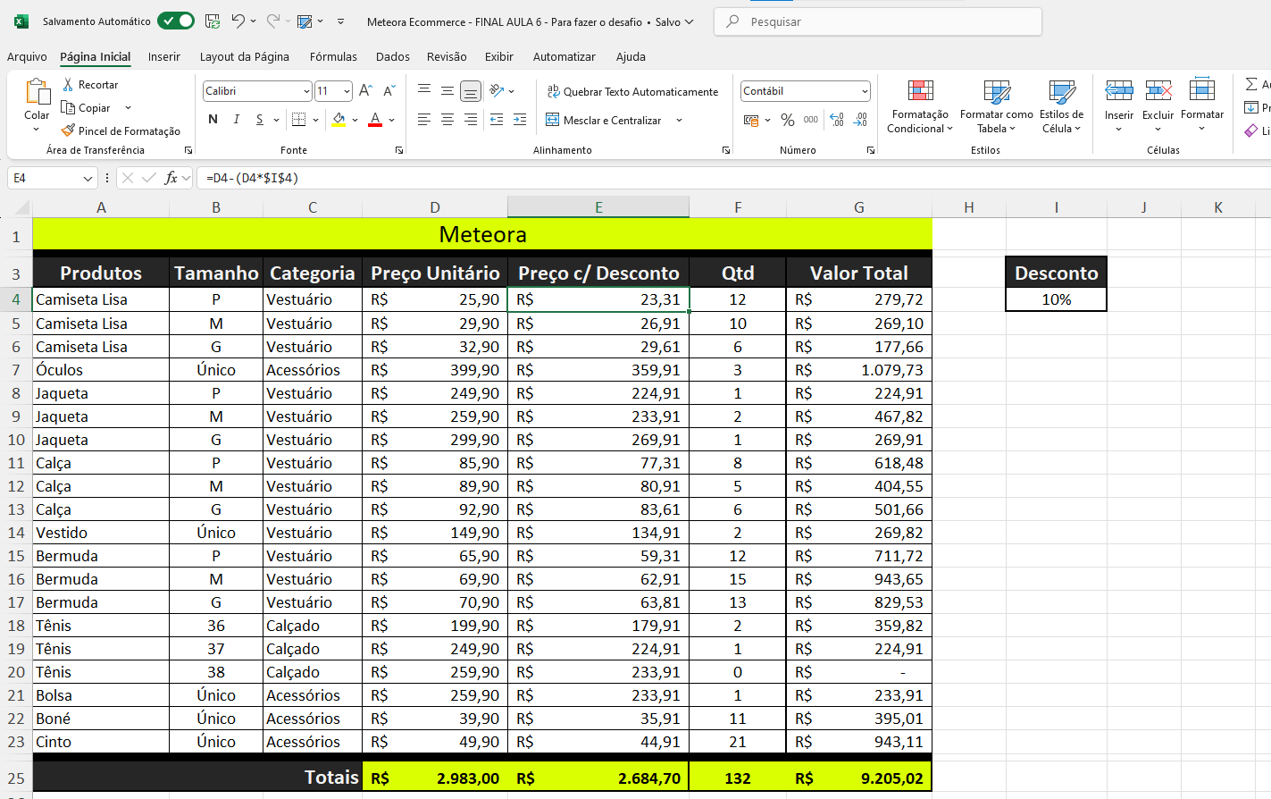Paste using the Colar clipboard icon
The width and height of the screenshot is (1271, 799).
38,93
